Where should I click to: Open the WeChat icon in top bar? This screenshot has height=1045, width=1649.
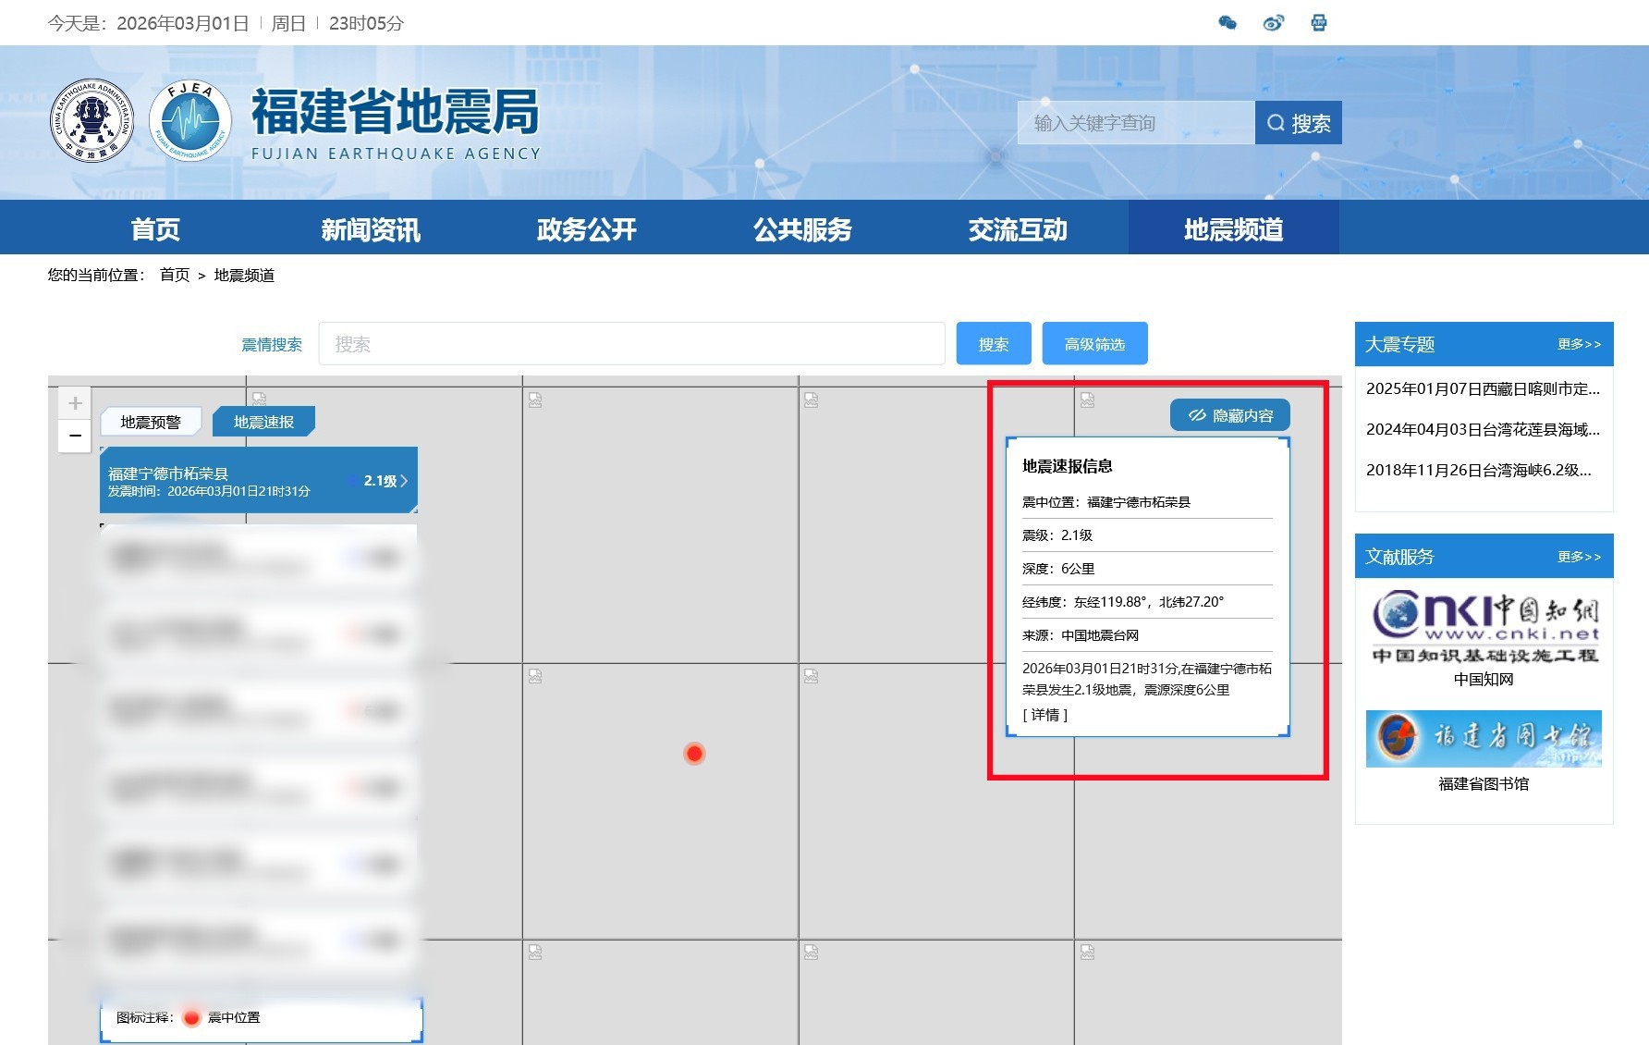coord(1228,23)
